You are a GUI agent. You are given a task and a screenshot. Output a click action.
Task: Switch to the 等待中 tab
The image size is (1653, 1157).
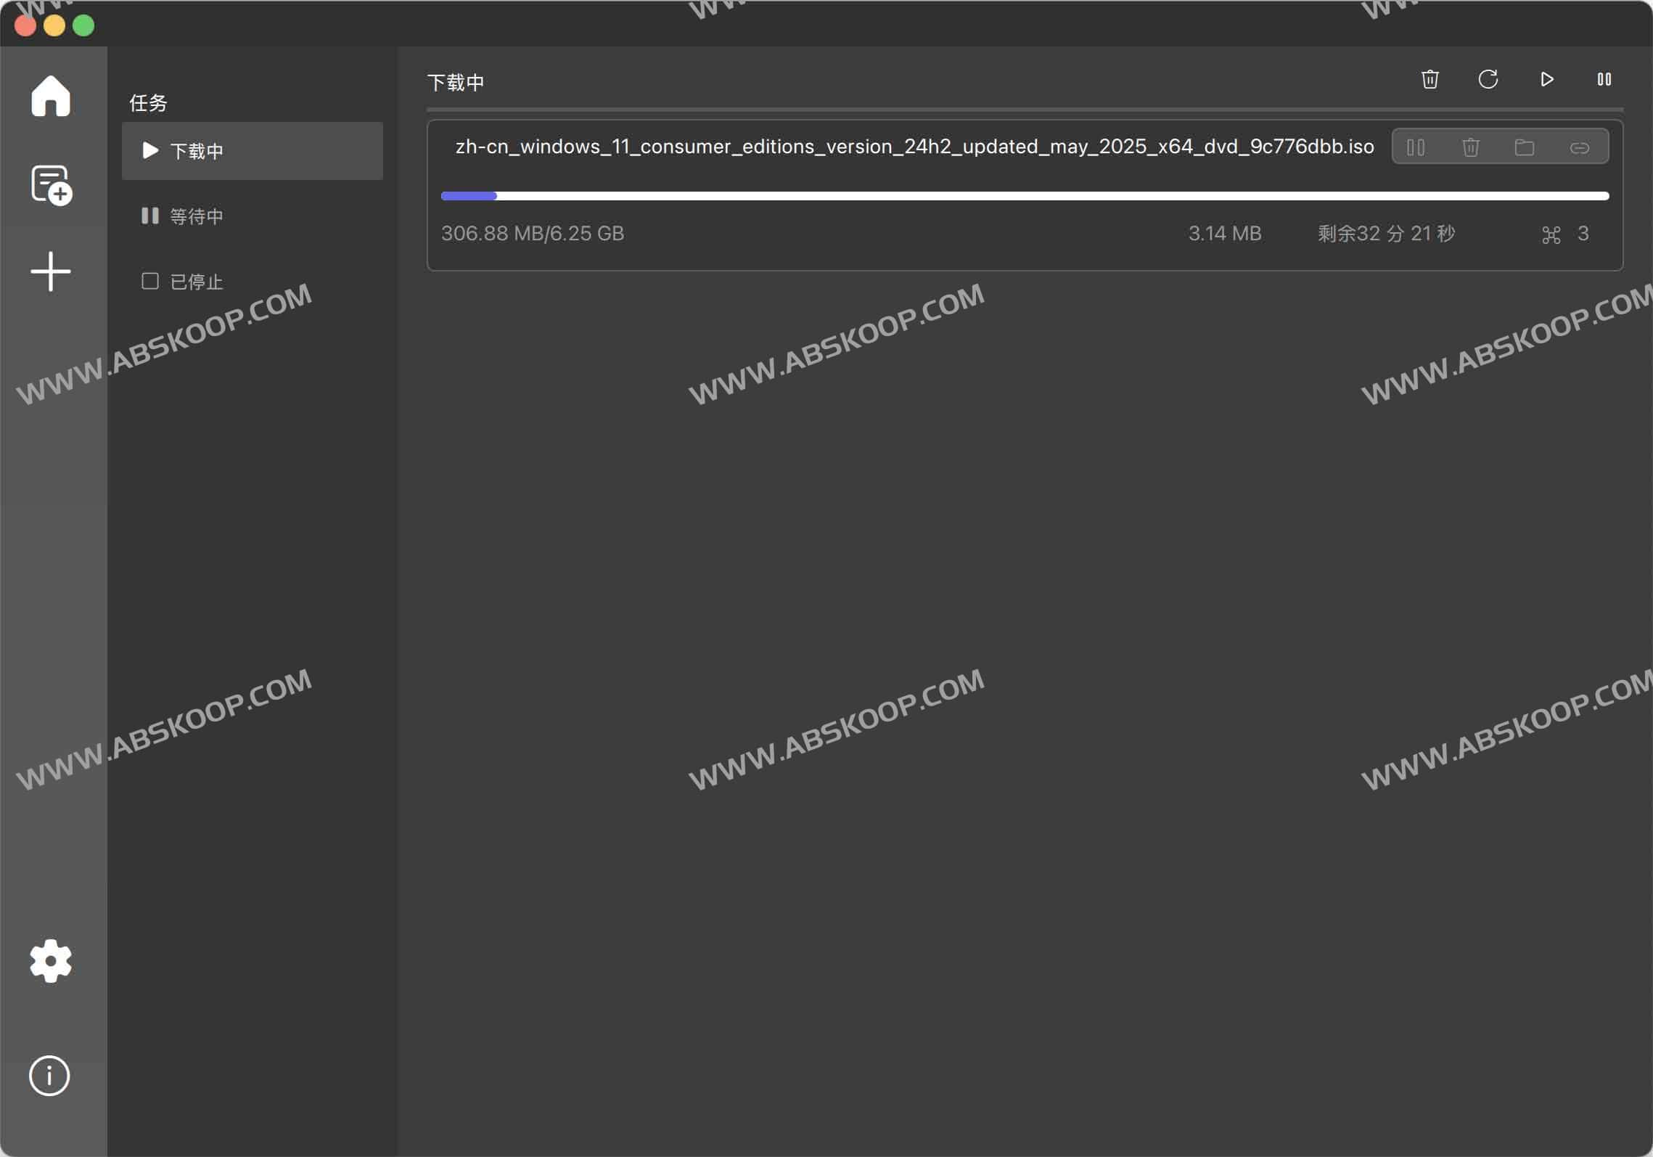(196, 216)
